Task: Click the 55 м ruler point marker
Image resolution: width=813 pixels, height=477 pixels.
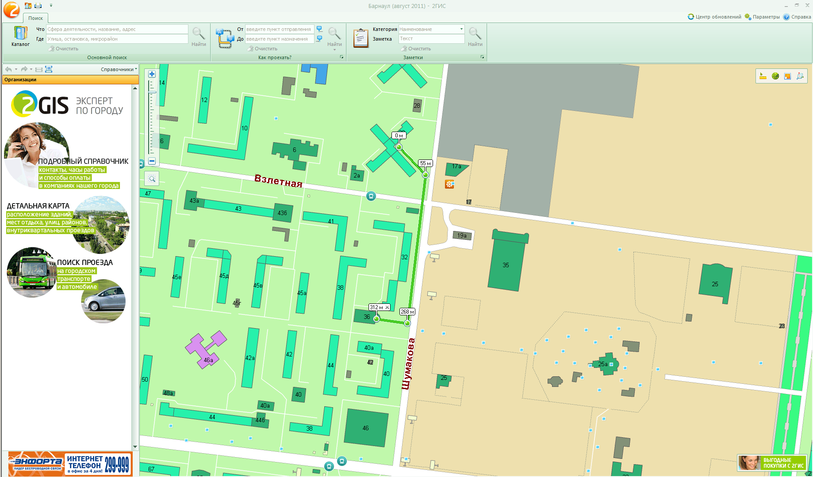Action: click(426, 175)
